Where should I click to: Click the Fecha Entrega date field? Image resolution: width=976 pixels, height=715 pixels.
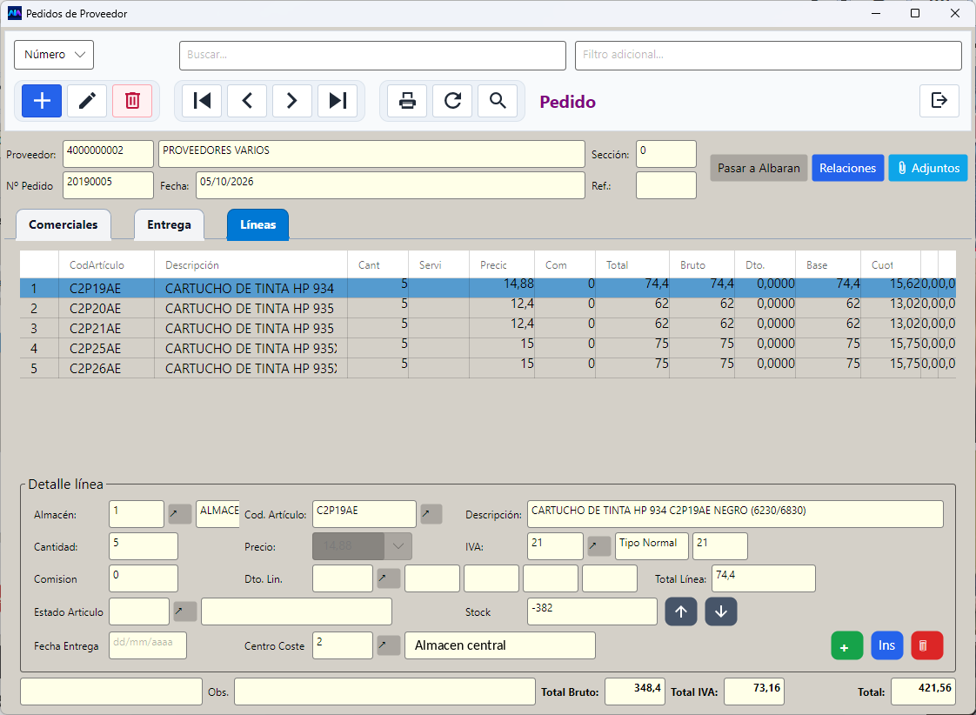pyautogui.click(x=148, y=645)
